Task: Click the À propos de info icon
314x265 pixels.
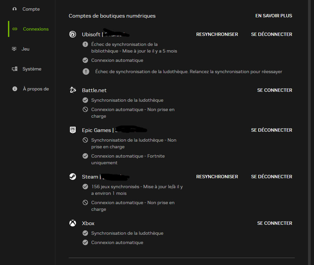Action: pos(15,89)
